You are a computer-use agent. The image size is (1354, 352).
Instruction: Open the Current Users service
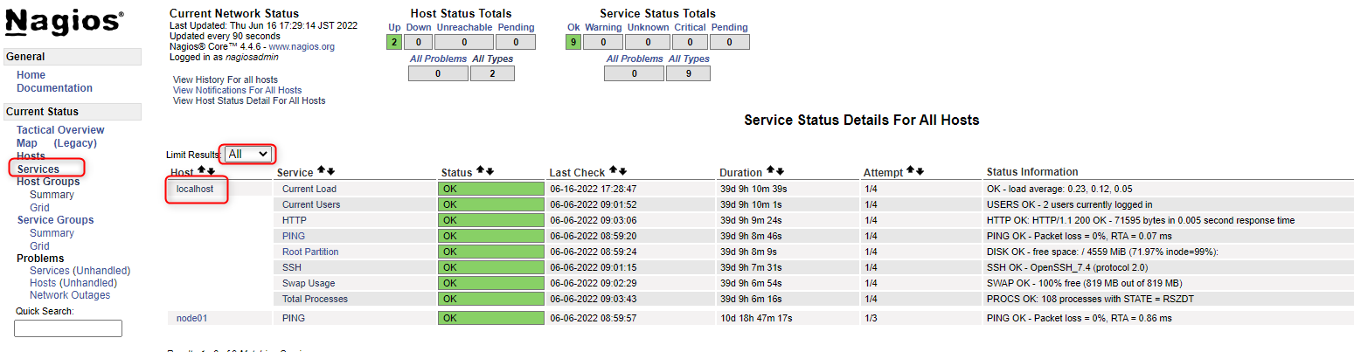tap(311, 204)
